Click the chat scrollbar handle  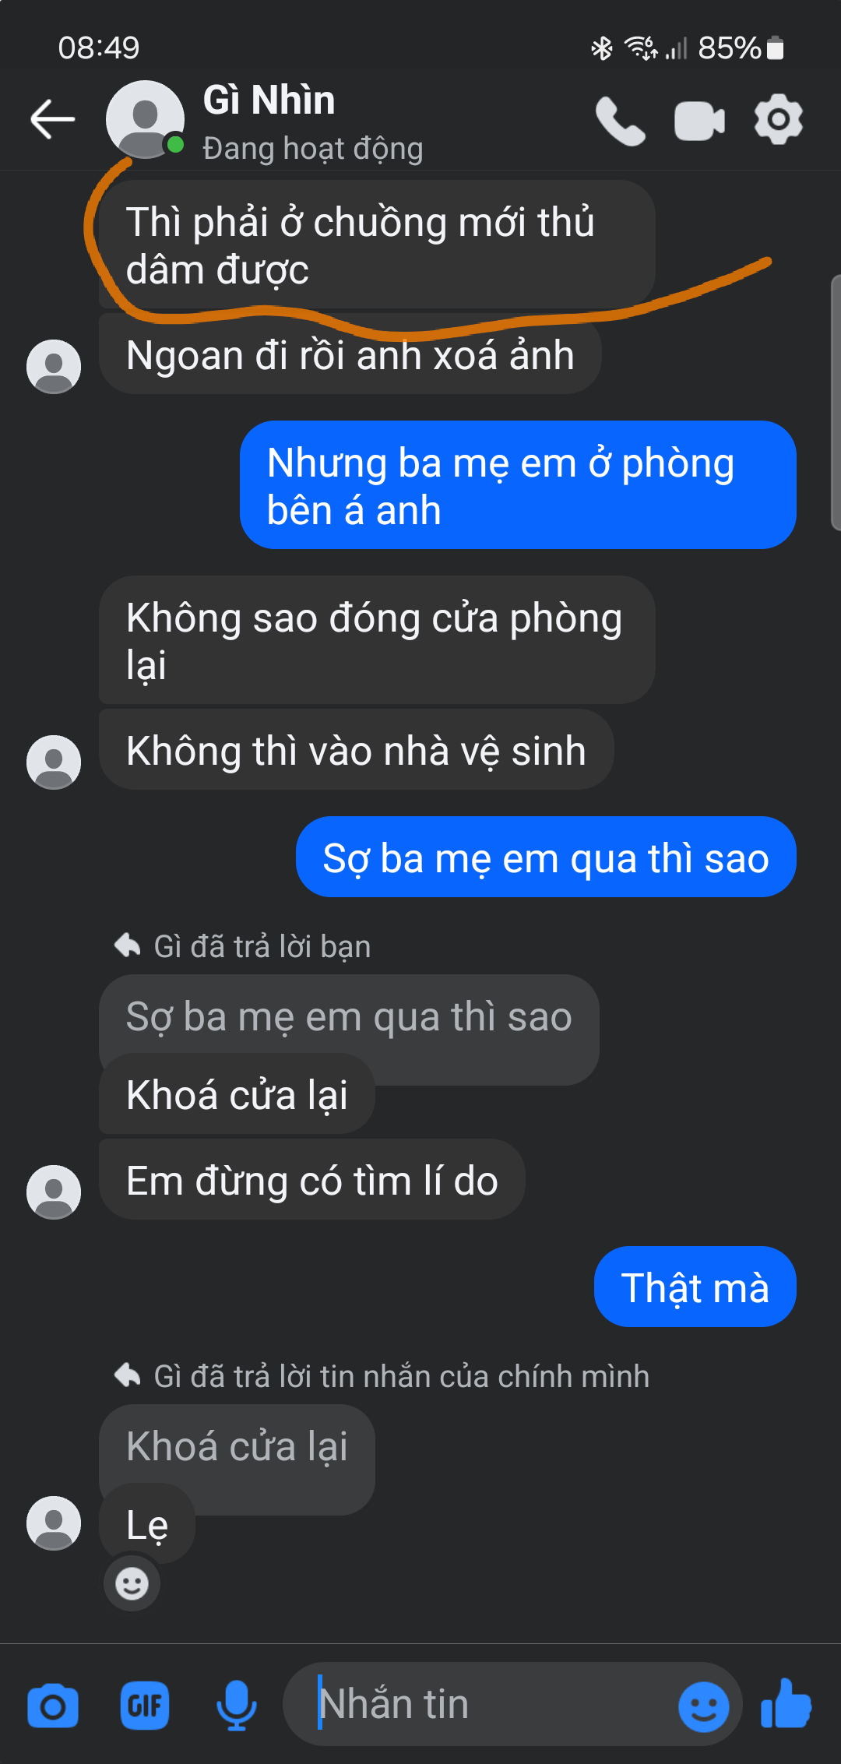pos(836,403)
